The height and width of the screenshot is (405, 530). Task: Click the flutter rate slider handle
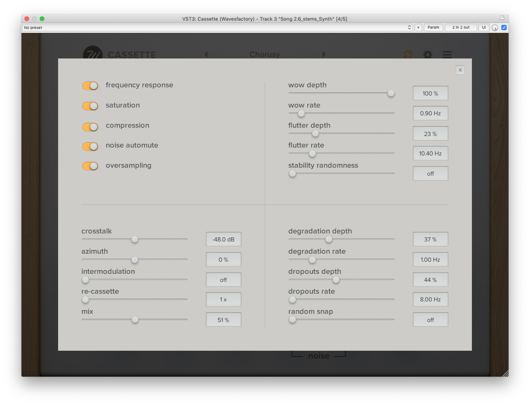(x=312, y=154)
